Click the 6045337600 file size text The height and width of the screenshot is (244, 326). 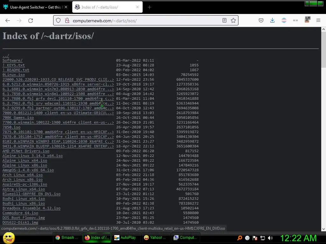click(x=187, y=79)
